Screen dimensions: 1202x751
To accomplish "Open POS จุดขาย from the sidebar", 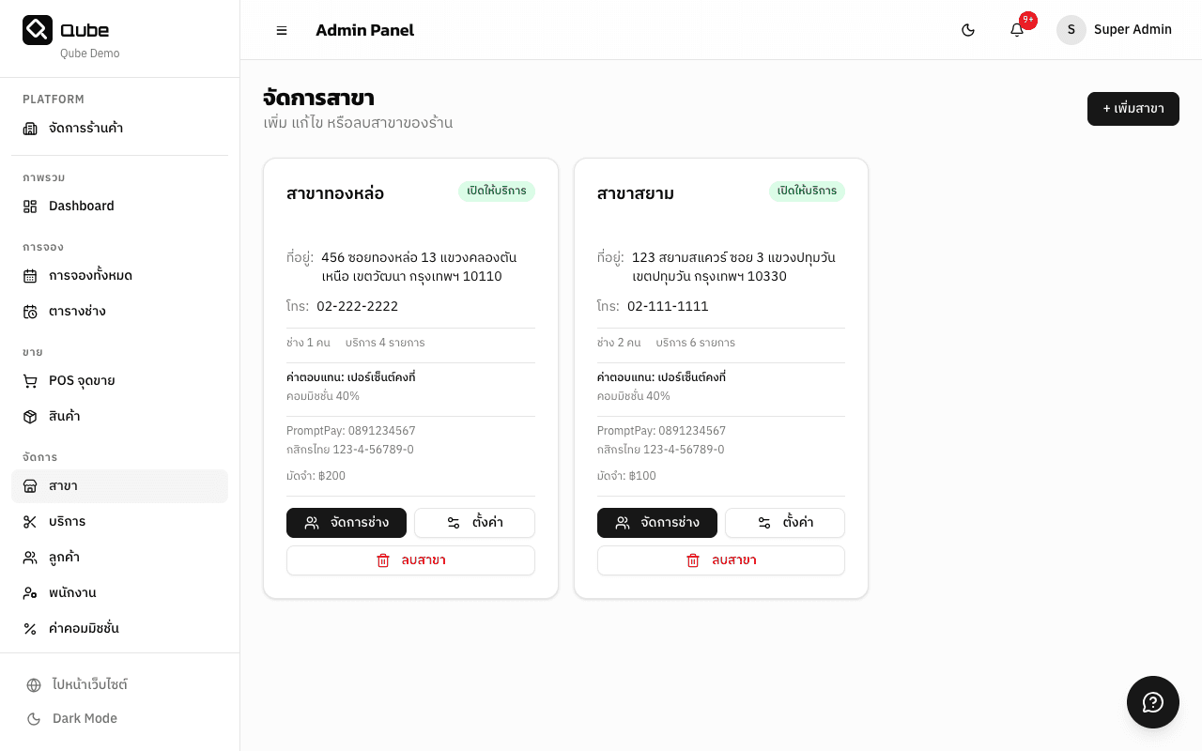I will tap(82, 380).
